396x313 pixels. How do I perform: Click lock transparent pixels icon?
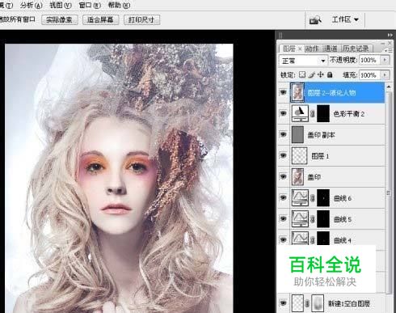point(302,74)
